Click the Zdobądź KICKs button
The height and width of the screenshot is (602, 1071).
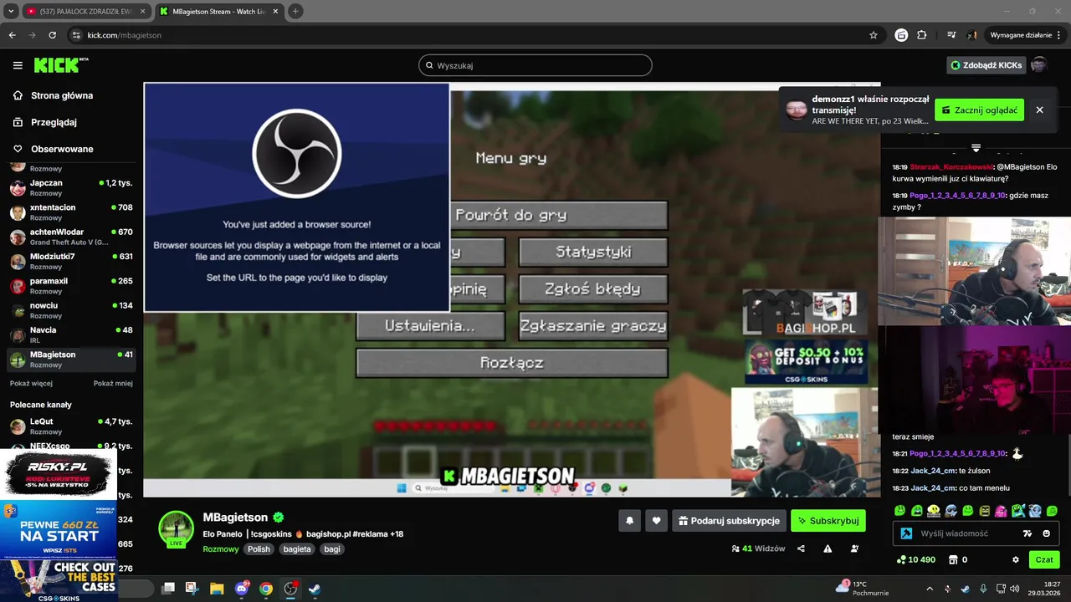986,65
